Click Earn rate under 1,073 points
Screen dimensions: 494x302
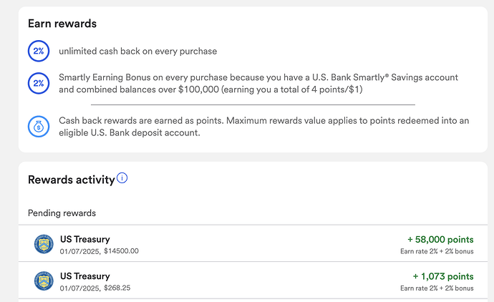pyautogui.click(x=437, y=288)
